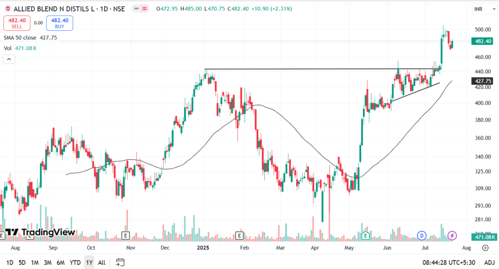Click the purple lightning latest-news icon
The height and width of the screenshot is (269, 499).
tap(452, 235)
